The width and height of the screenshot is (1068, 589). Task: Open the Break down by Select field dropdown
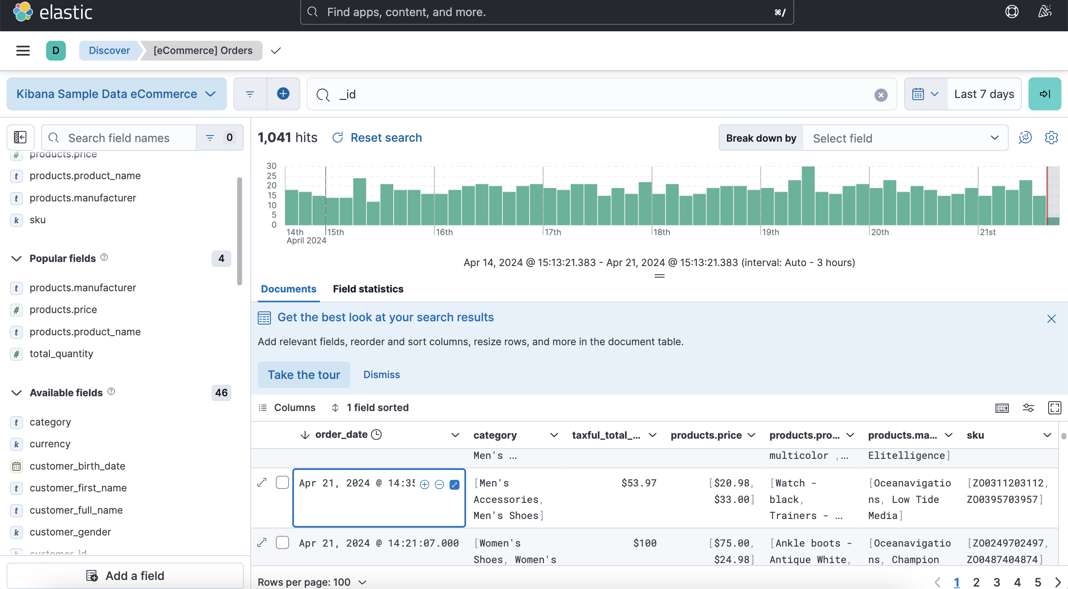click(905, 138)
